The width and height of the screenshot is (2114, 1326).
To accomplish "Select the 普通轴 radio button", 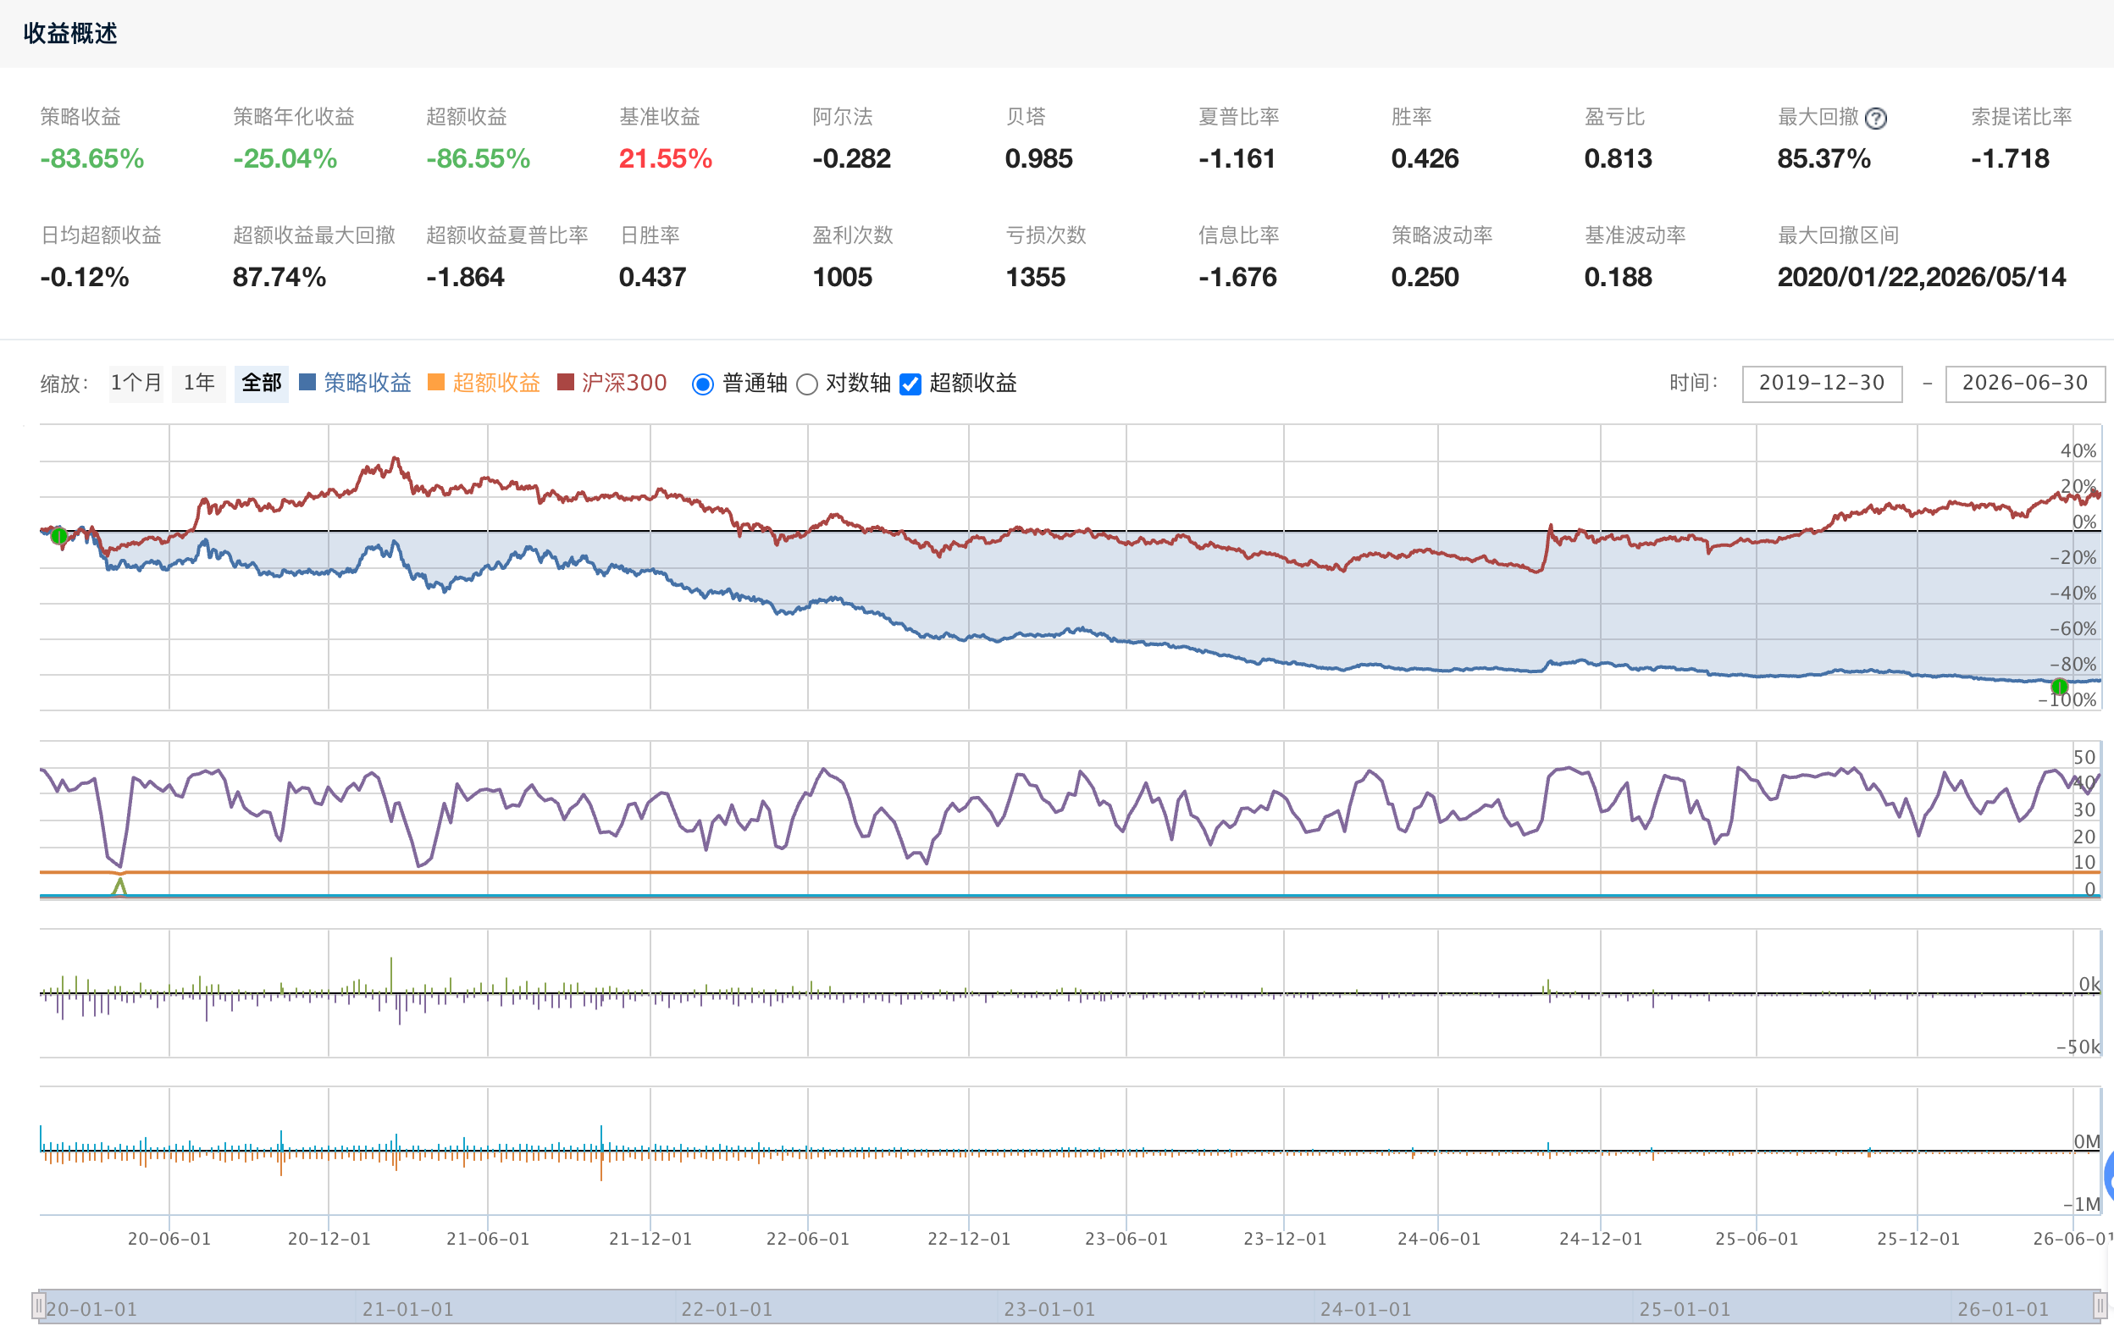I will (x=703, y=384).
